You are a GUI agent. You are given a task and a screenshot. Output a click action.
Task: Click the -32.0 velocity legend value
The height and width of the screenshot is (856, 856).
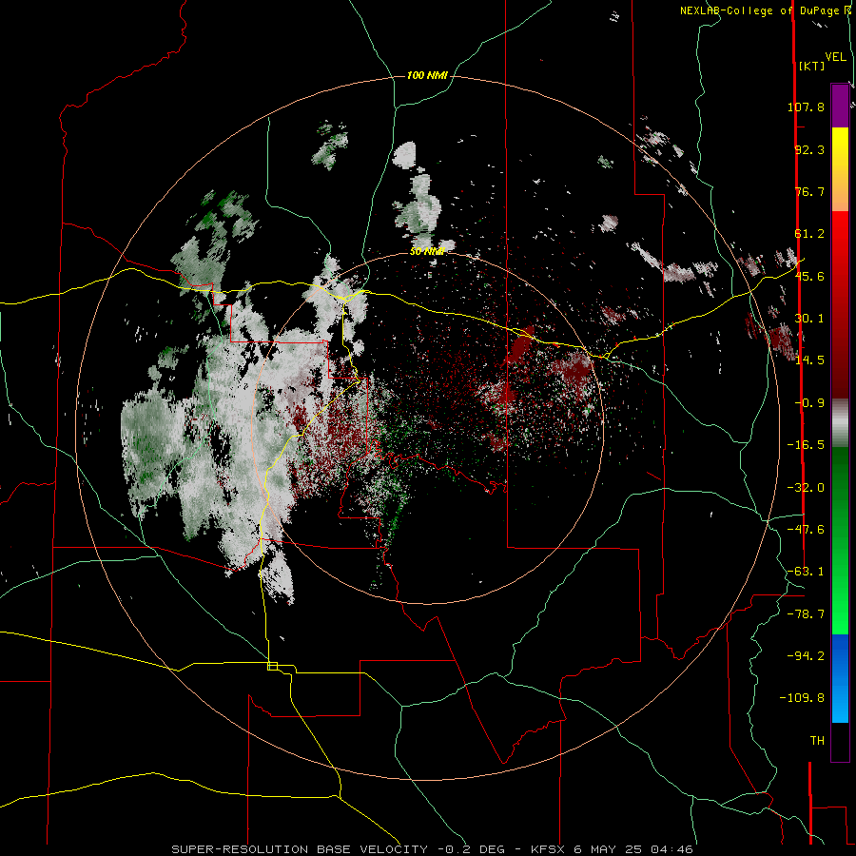tap(806, 488)
